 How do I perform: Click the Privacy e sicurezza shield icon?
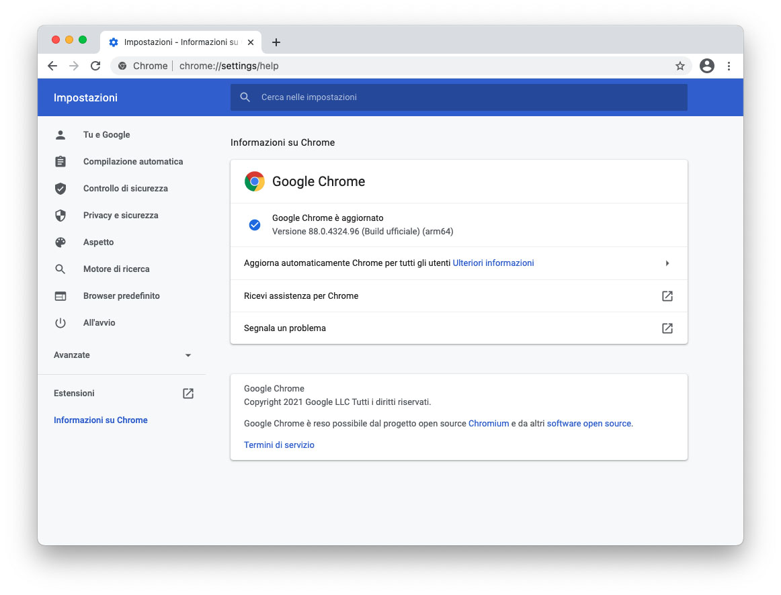60,216
